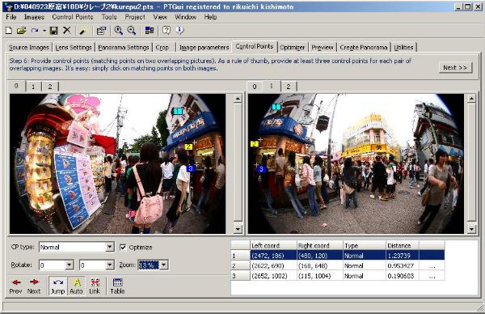Select image tab 2 in left pane

point(50,87)
